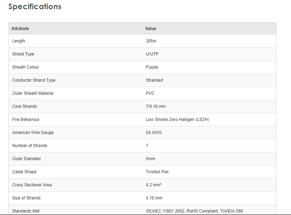Select the 5mm outer diameter value
The height and width of the screenshot is (215, 291).
[151, 159]
